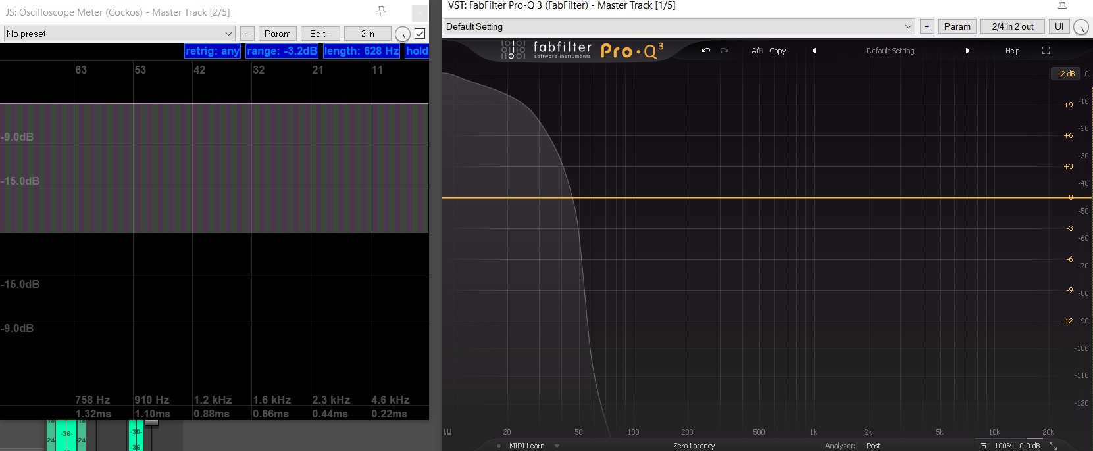Change the retrig: any setting

click(x=213, y=51)
